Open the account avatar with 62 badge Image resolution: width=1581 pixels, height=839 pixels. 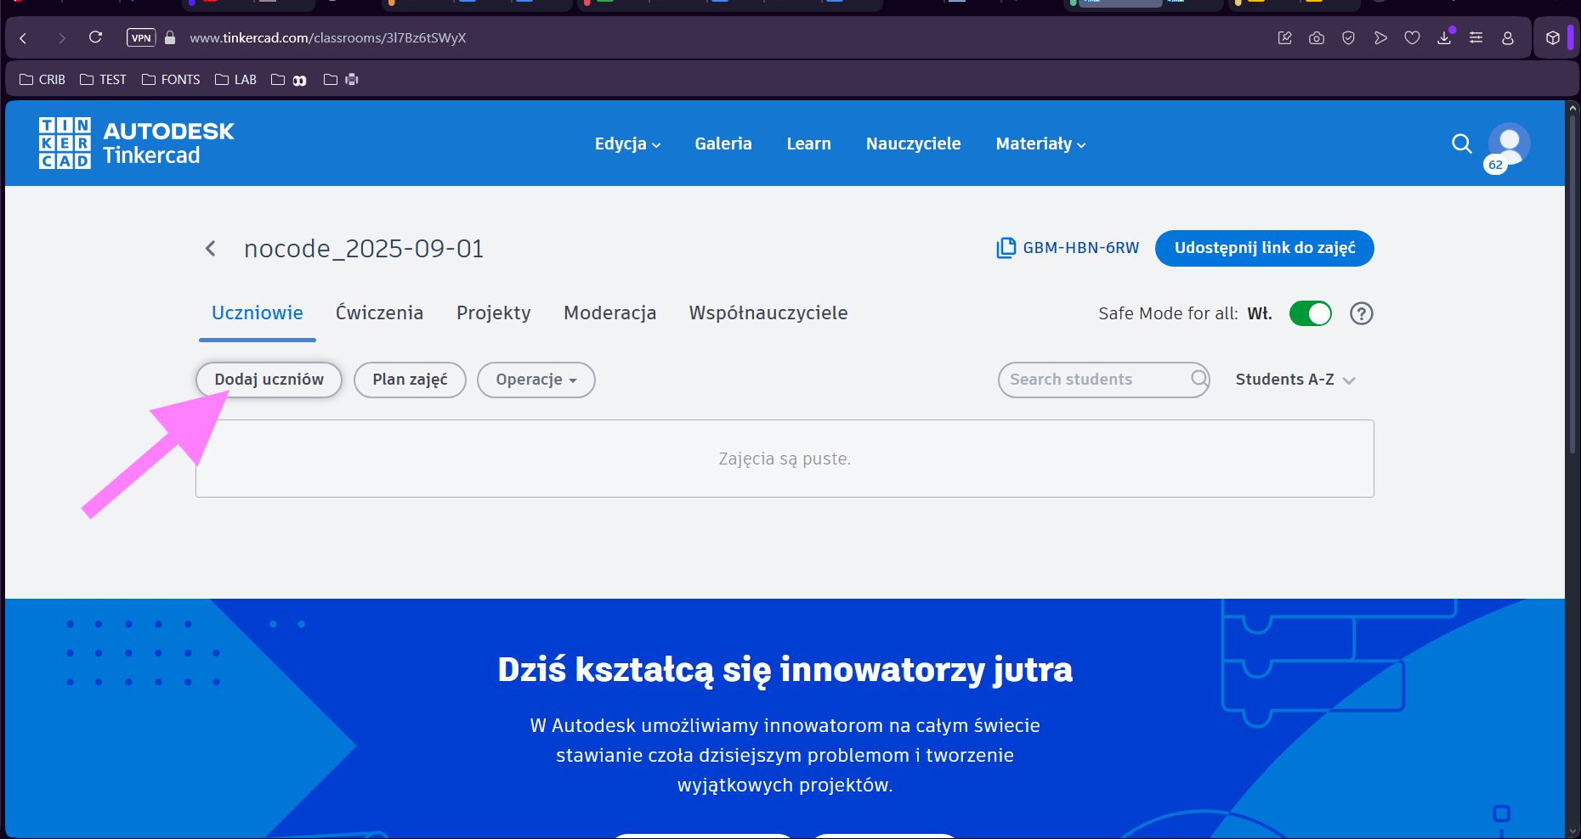pyautogui.click(x=1507, y=144)
